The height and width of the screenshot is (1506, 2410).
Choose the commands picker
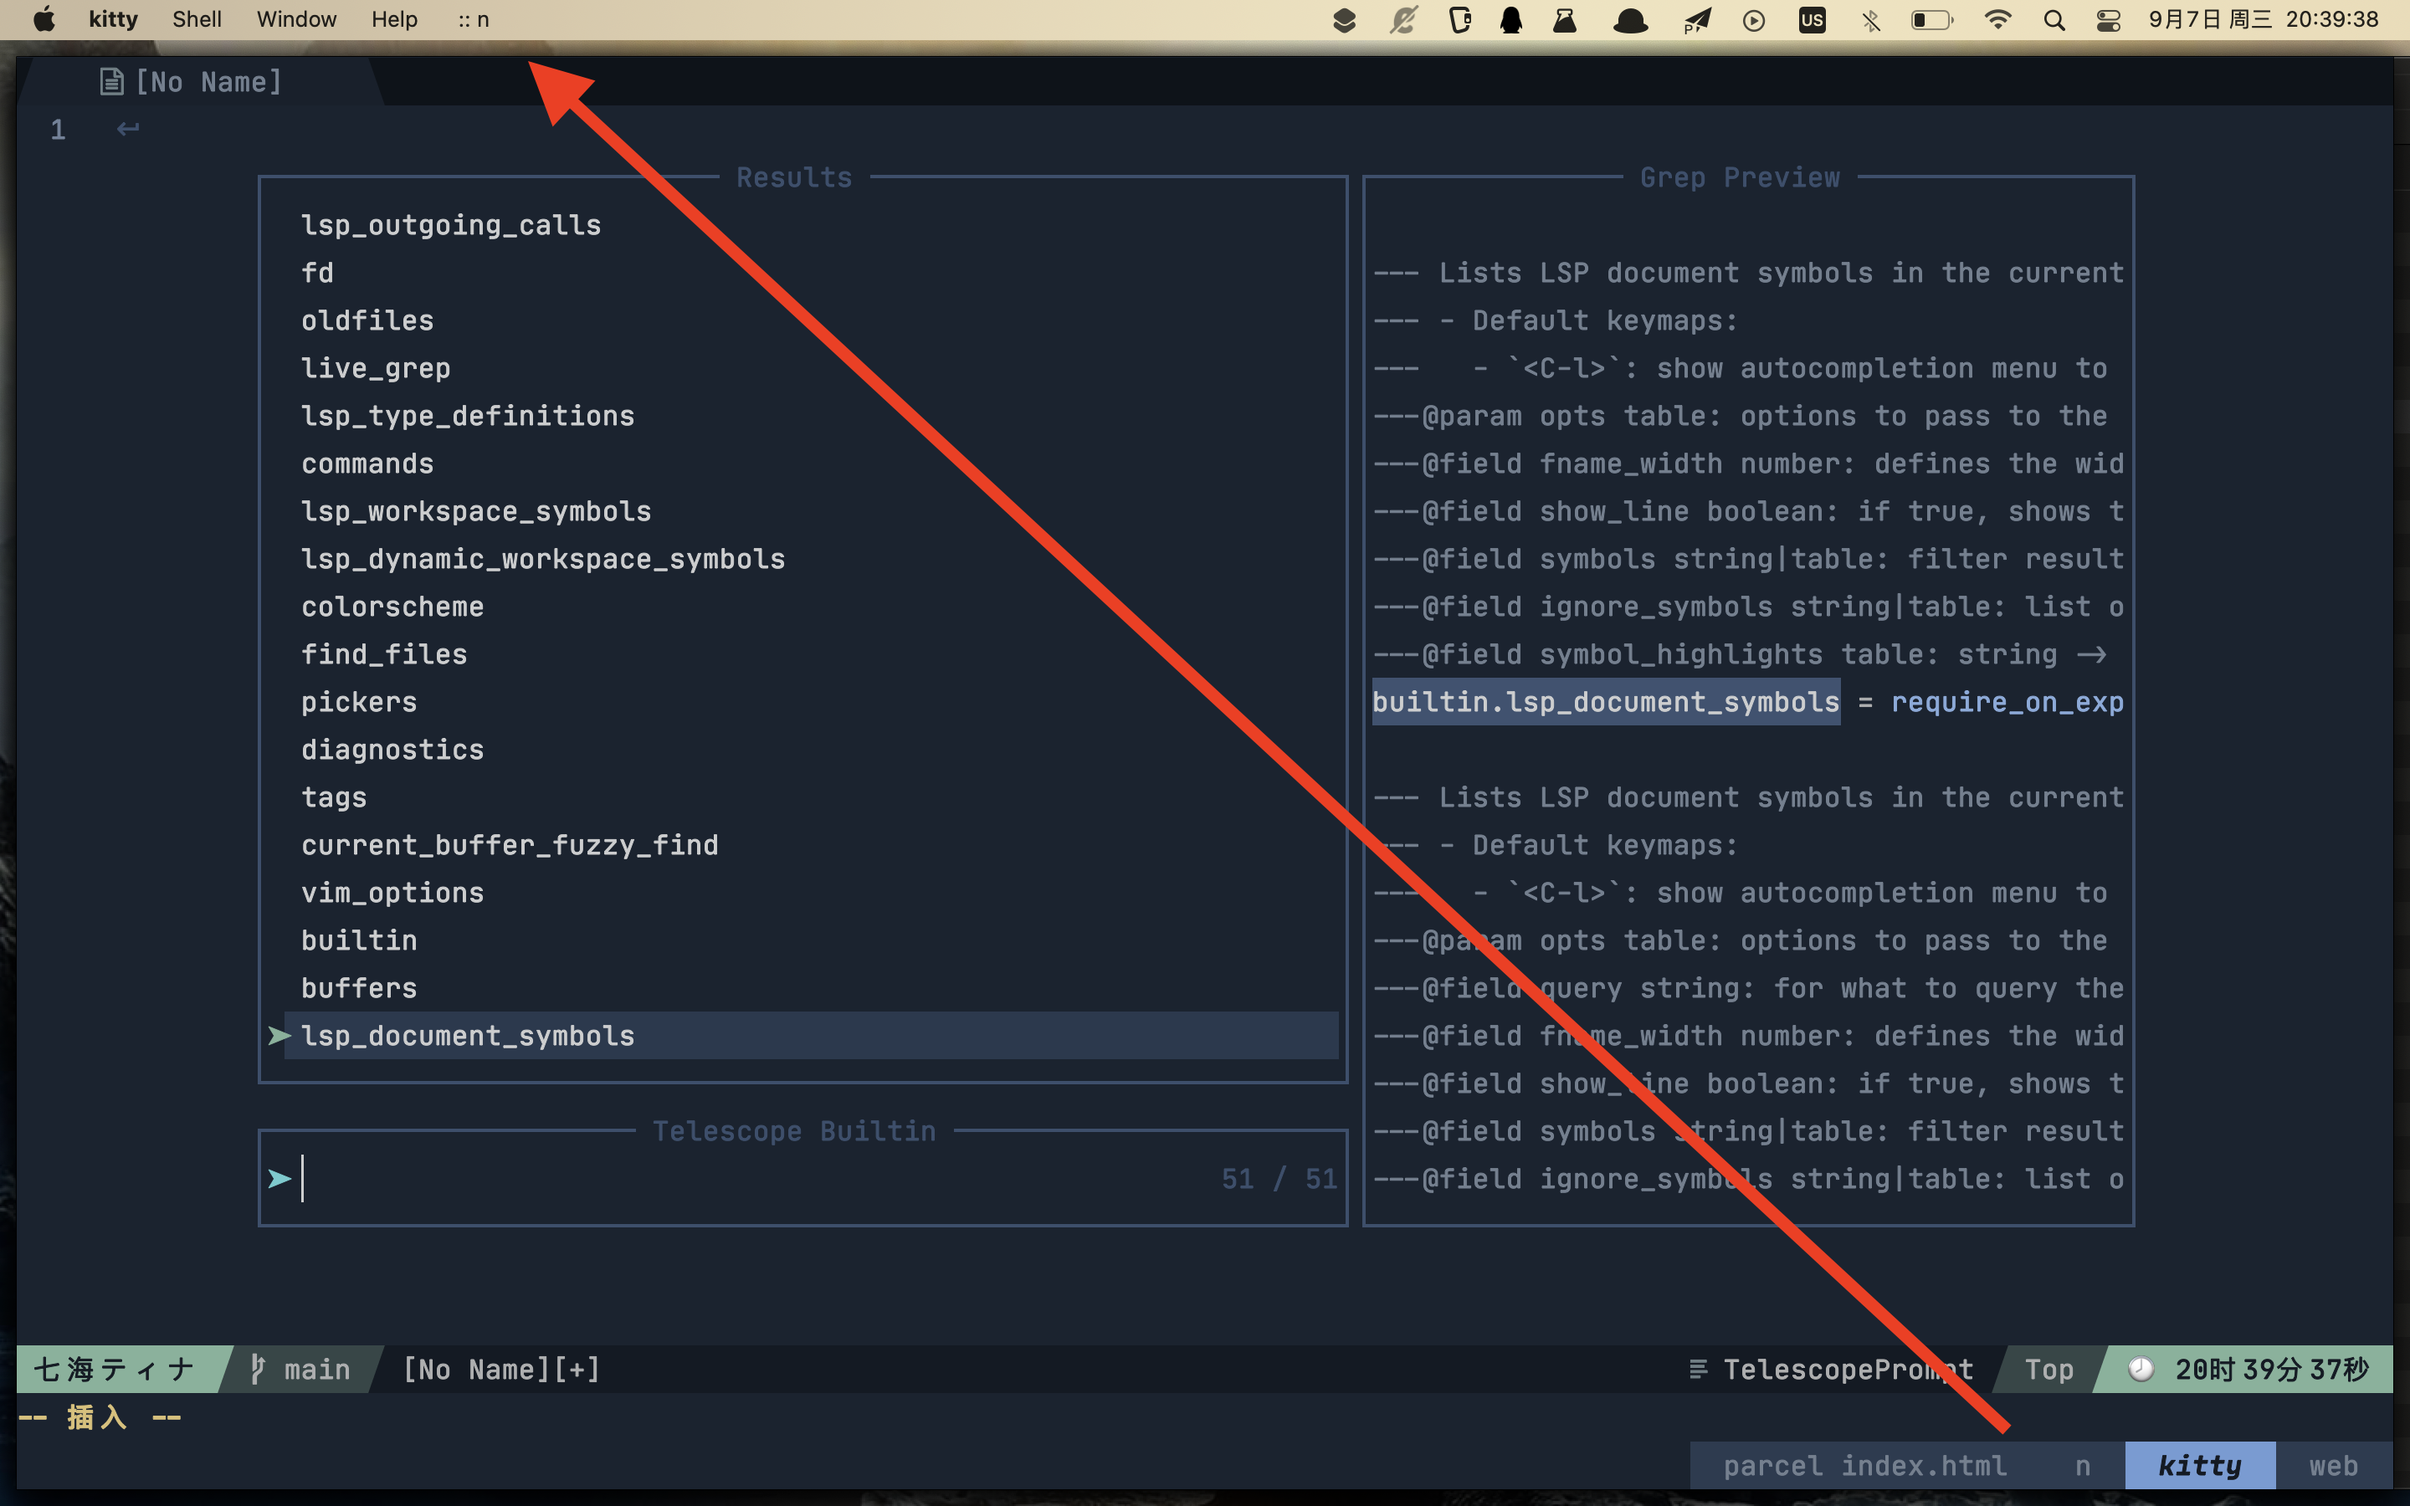pos(367,464)
